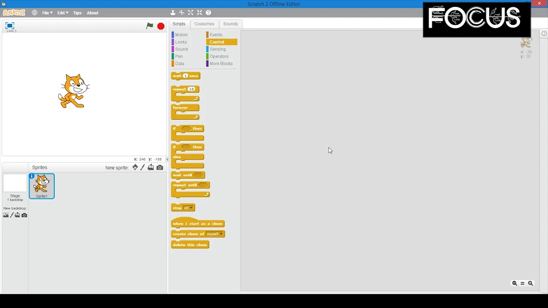Paint new backdrop icon
The height and width of the screenshot is (308, 548).
click(12, 215)
